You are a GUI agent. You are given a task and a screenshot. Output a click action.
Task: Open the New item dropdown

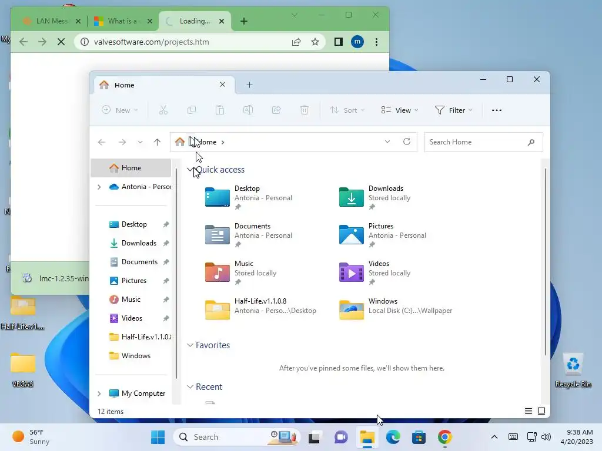tap(119, 110)
